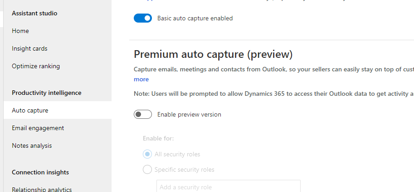The height and width of the screenshot is (192, 414).
Task: Click the 'Enable preview version' label text
Action: tap(189, 114)
